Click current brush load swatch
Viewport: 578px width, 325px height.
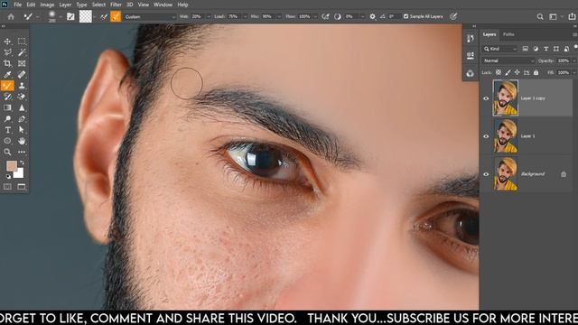[86, 16]
